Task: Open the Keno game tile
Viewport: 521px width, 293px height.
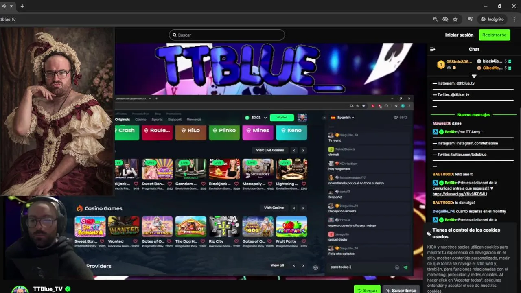Action: click(291, 132)
